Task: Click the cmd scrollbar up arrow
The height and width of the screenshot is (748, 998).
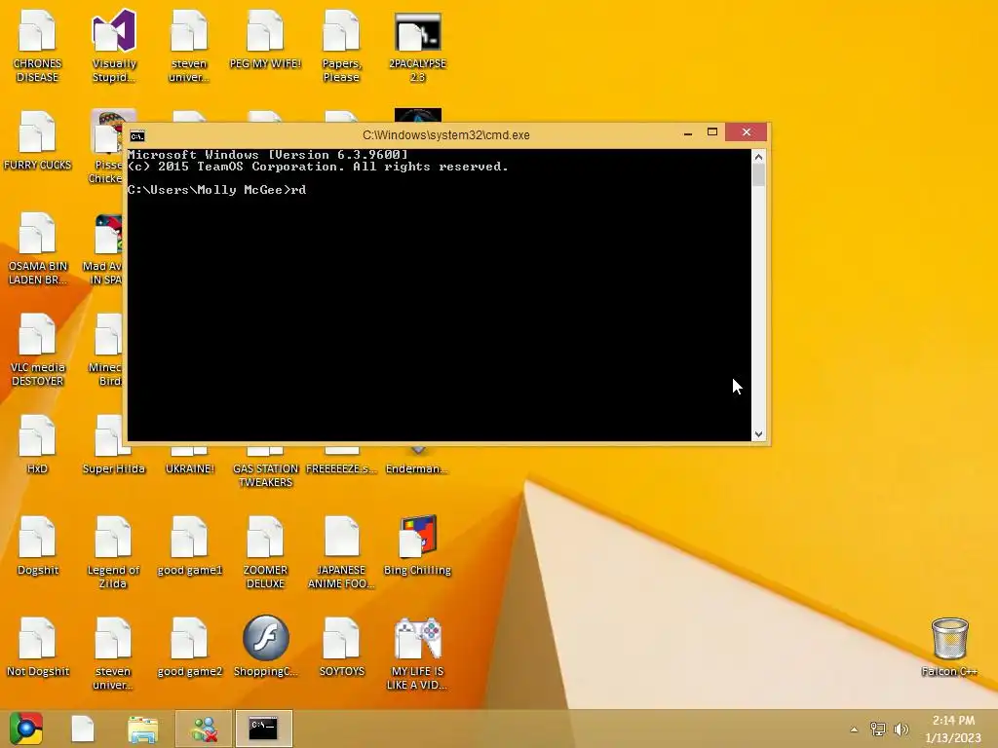Action: pos(758,157)
